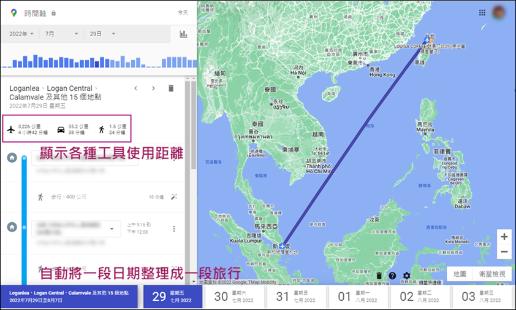Click the flight route line on map

355,143
